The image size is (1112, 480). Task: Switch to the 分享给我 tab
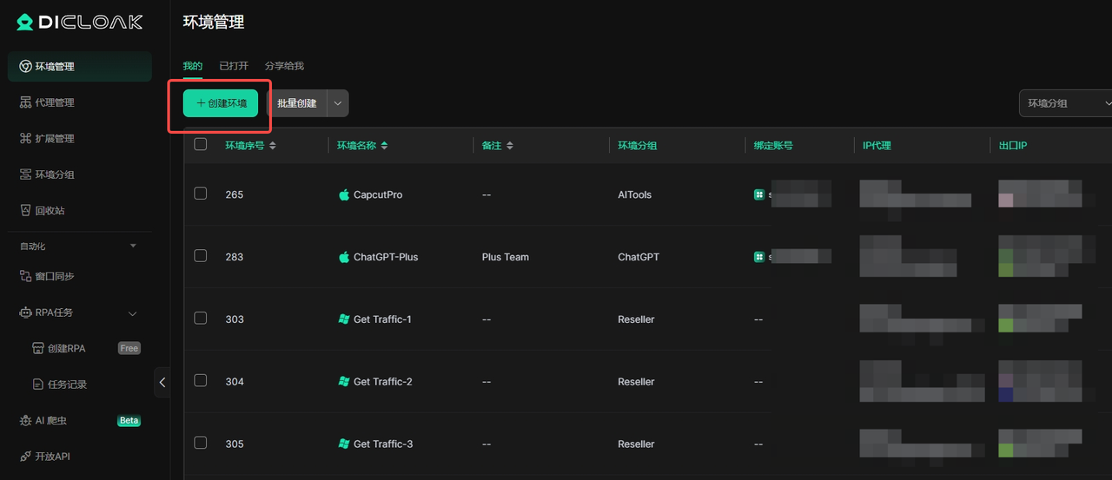click(284, 66)
